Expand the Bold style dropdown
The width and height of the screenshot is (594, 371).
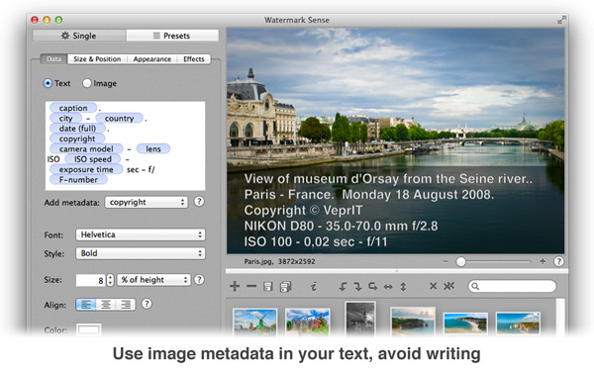141,253
